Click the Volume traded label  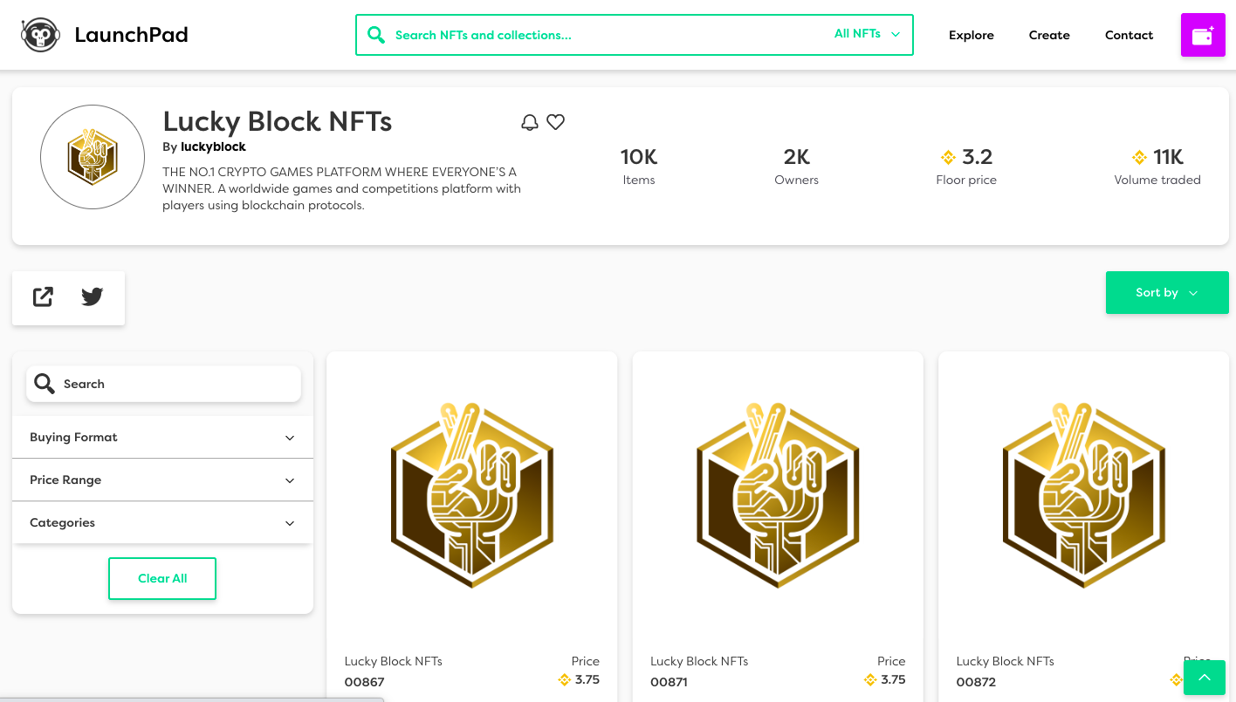click(1157, 180)
